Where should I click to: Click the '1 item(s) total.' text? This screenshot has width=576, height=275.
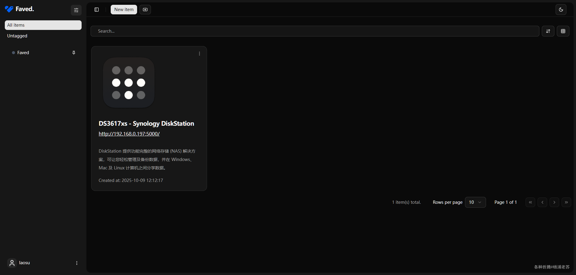coord(406,202)
